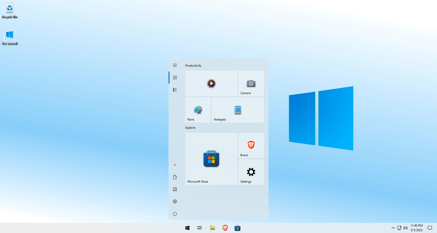437x233 pixels.
Task: Click the Productivity group heading
Action: click(x=193, y=66)
